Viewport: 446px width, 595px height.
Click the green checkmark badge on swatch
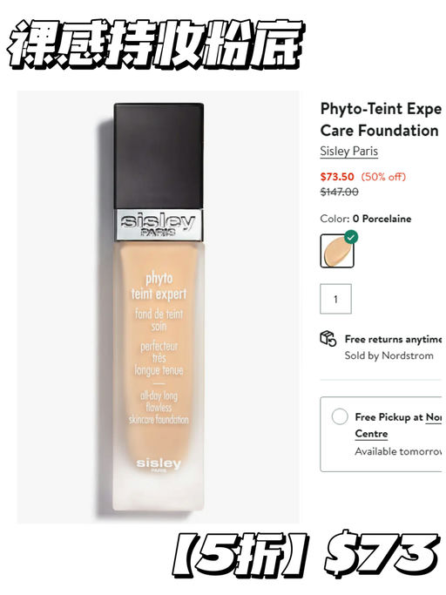coord(351,237)
